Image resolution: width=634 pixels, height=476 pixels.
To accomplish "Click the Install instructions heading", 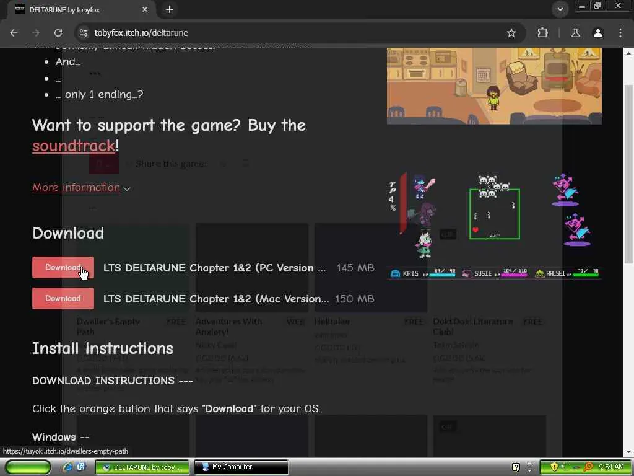I will pos(103,348).
